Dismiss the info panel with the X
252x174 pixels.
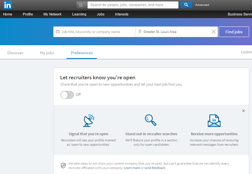click(x=243, y=111)
